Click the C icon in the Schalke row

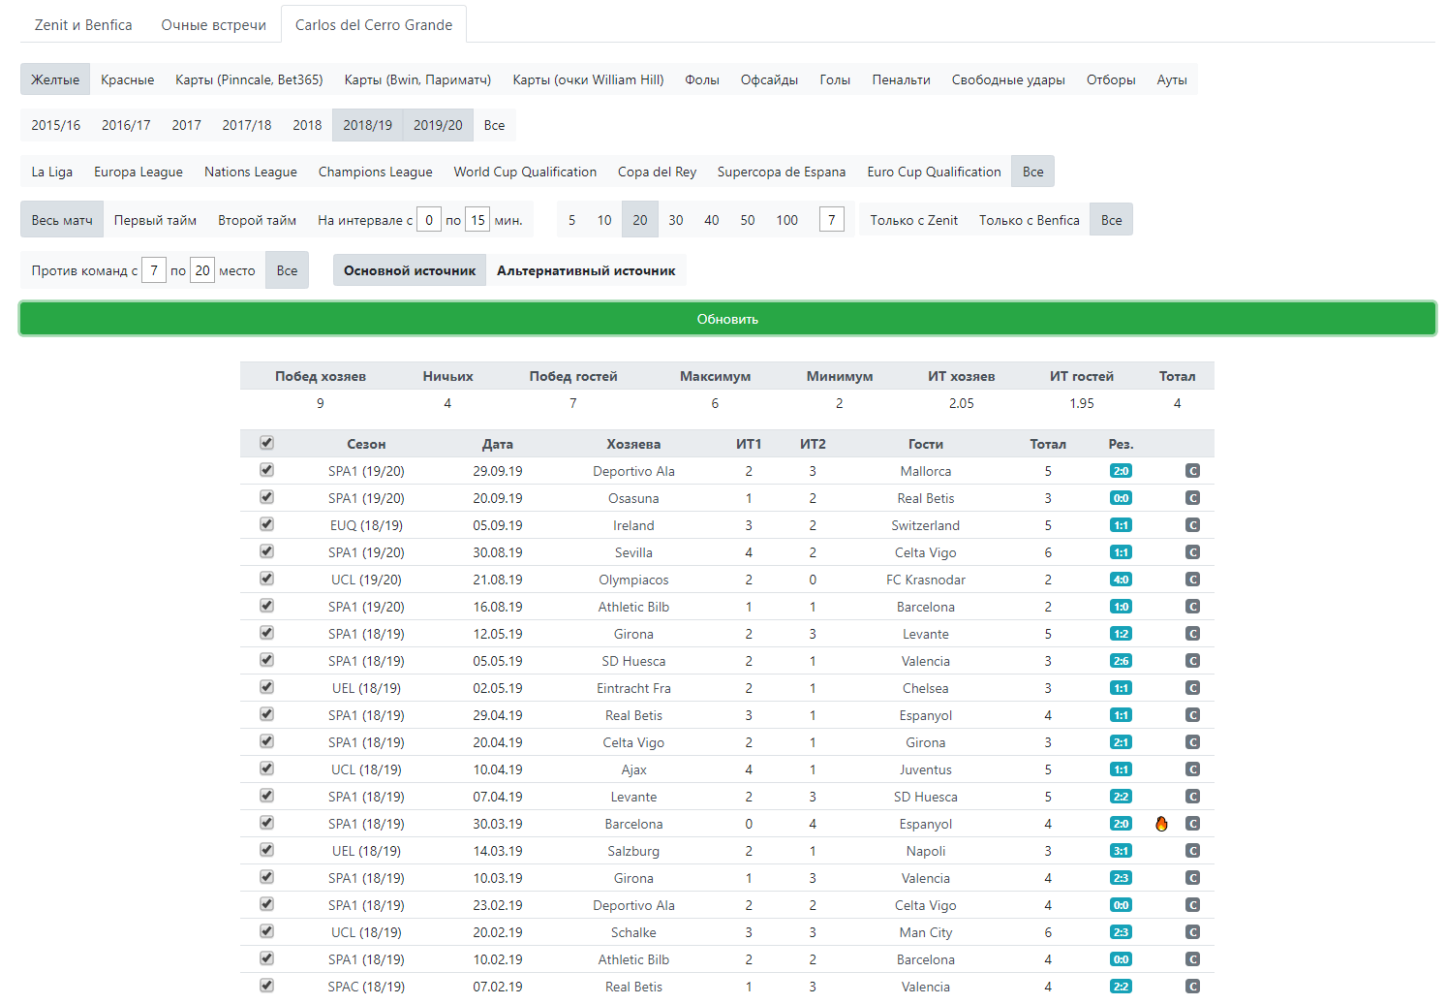1192,932
